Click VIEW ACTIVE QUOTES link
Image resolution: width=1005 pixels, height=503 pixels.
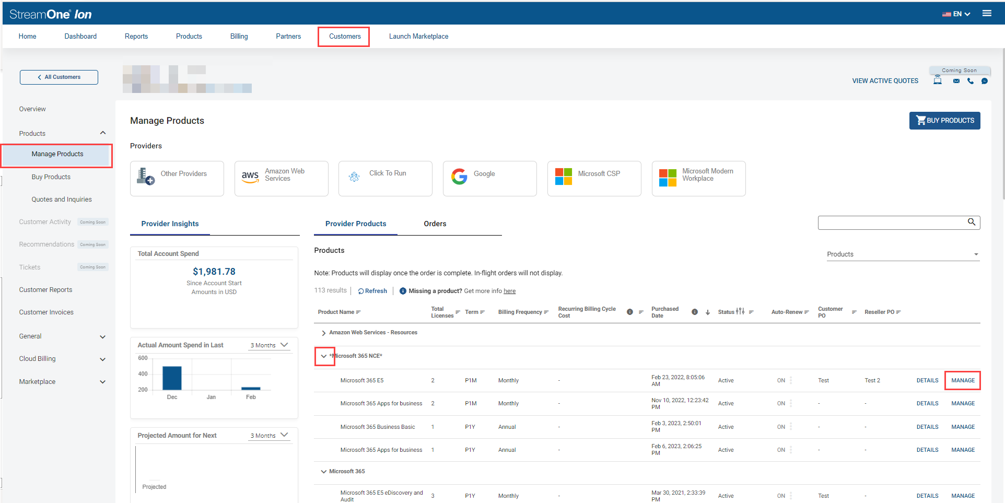click(x=885, y=81)
